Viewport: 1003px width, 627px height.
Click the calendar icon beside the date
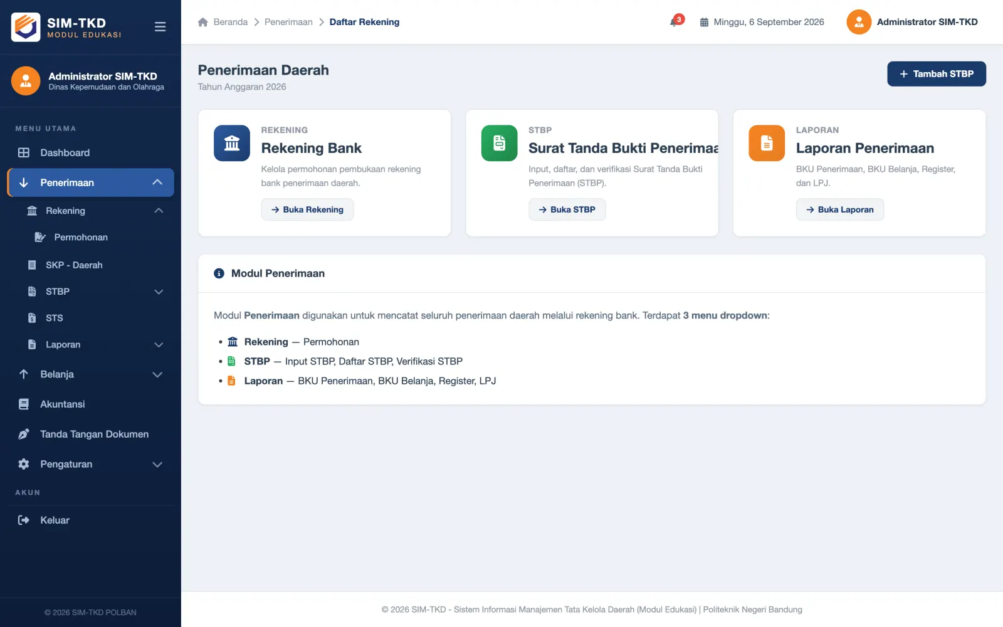[x=704, y=22]
